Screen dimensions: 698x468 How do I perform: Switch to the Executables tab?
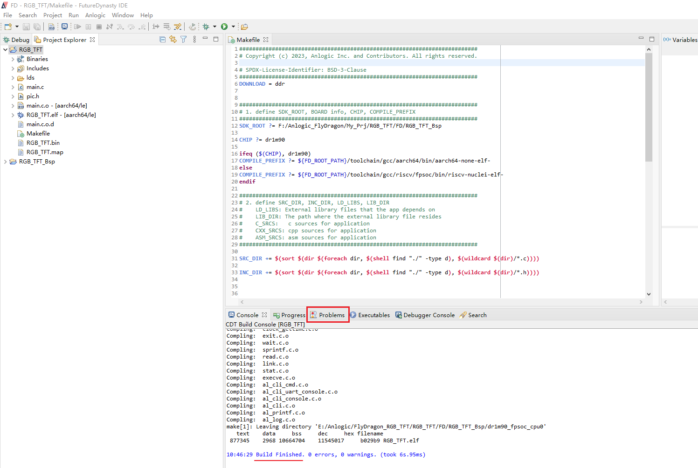click(x=370, y=315)
